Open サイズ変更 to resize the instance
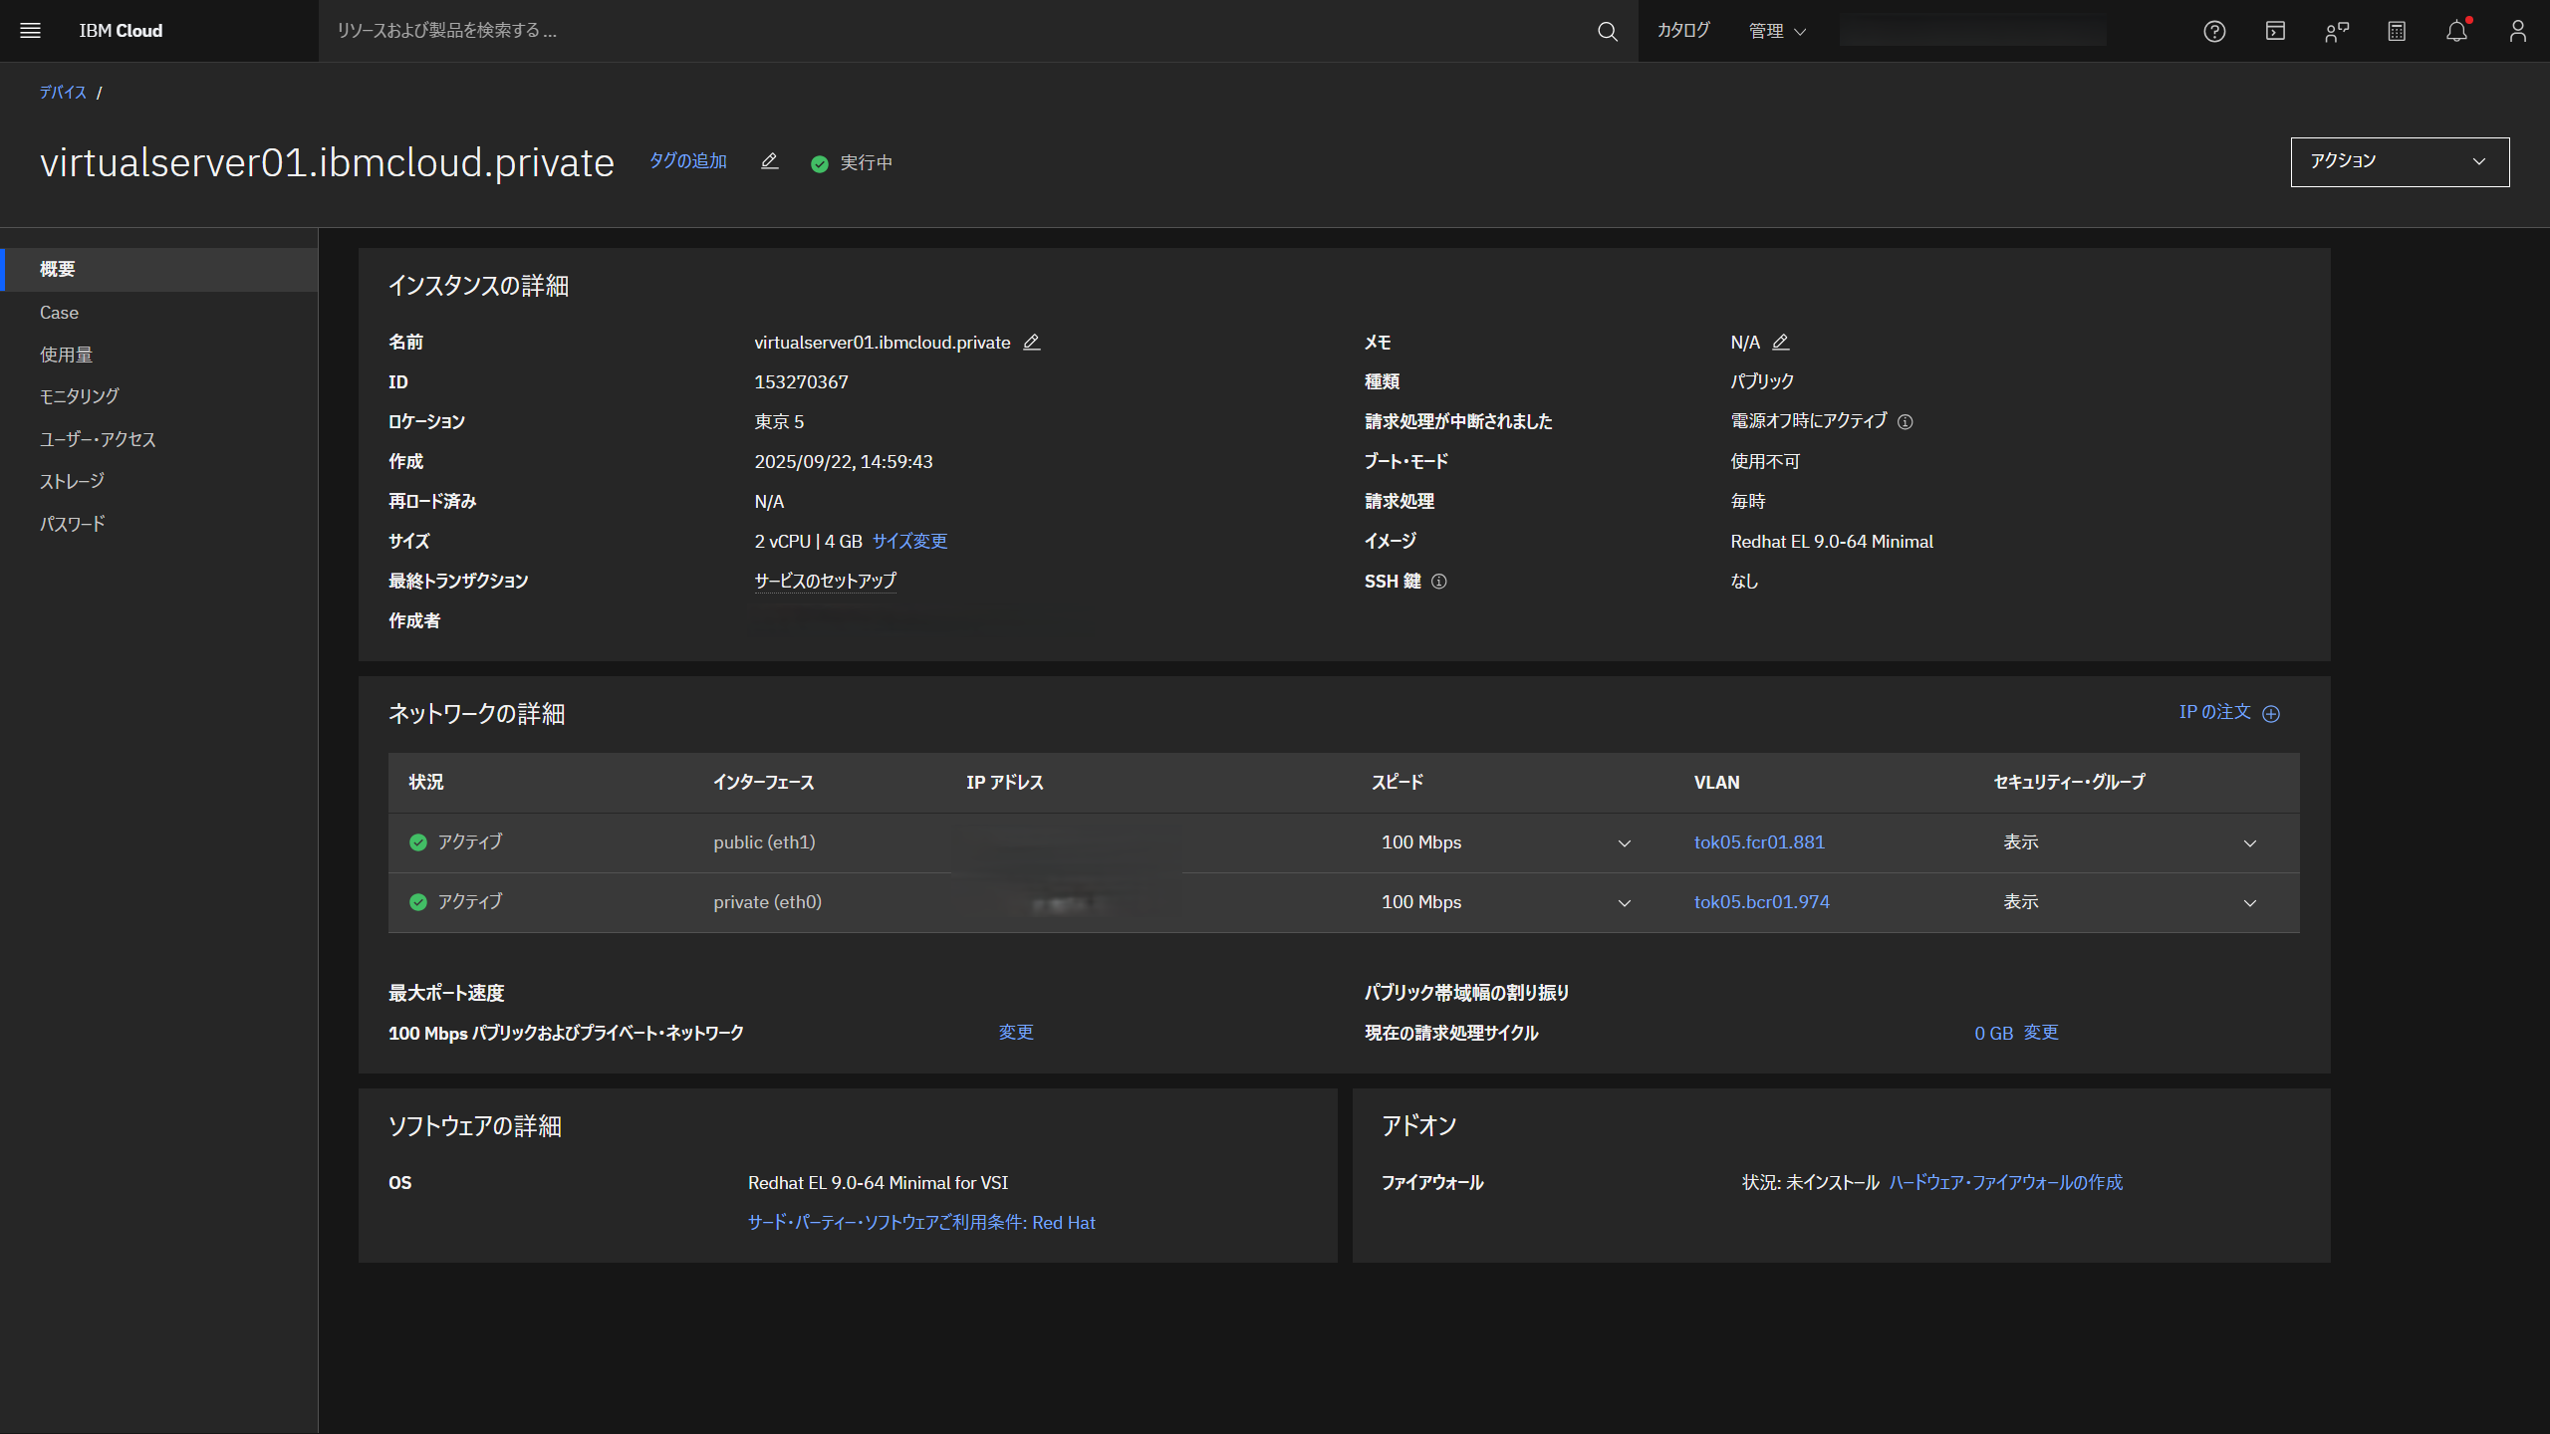 click(908, 542)
